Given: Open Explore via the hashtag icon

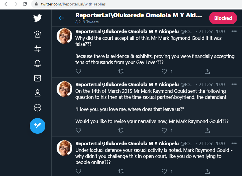Looking at the screenshot, I should pos(38,49).
